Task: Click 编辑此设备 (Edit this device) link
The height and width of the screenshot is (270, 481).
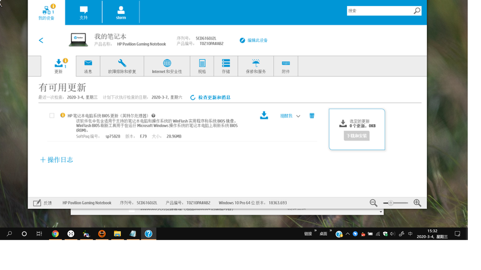Action: click(x=254, y=40)
